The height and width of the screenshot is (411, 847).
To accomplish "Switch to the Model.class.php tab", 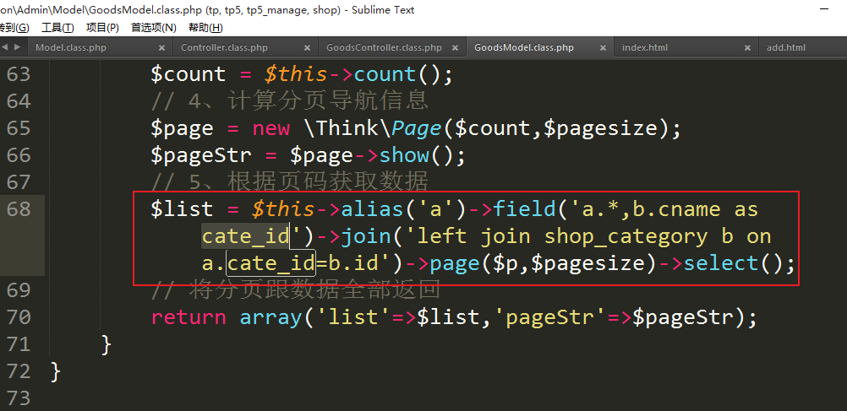I will (x=71, y=48).
